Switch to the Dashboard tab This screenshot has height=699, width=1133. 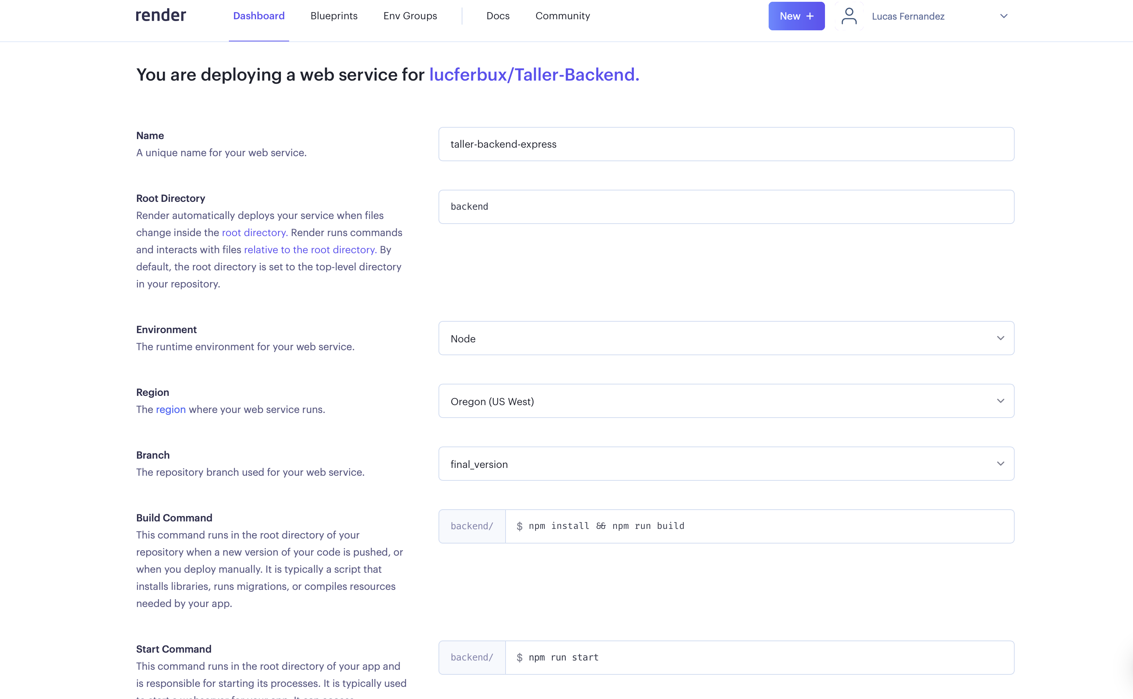click(x=259, y=16)
